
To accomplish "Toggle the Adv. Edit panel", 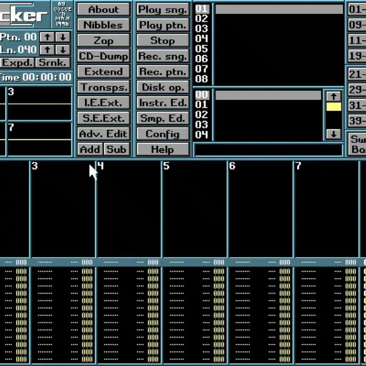I will [x=103, y=134].
